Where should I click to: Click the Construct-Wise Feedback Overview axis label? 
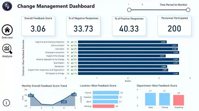(23, 58)
